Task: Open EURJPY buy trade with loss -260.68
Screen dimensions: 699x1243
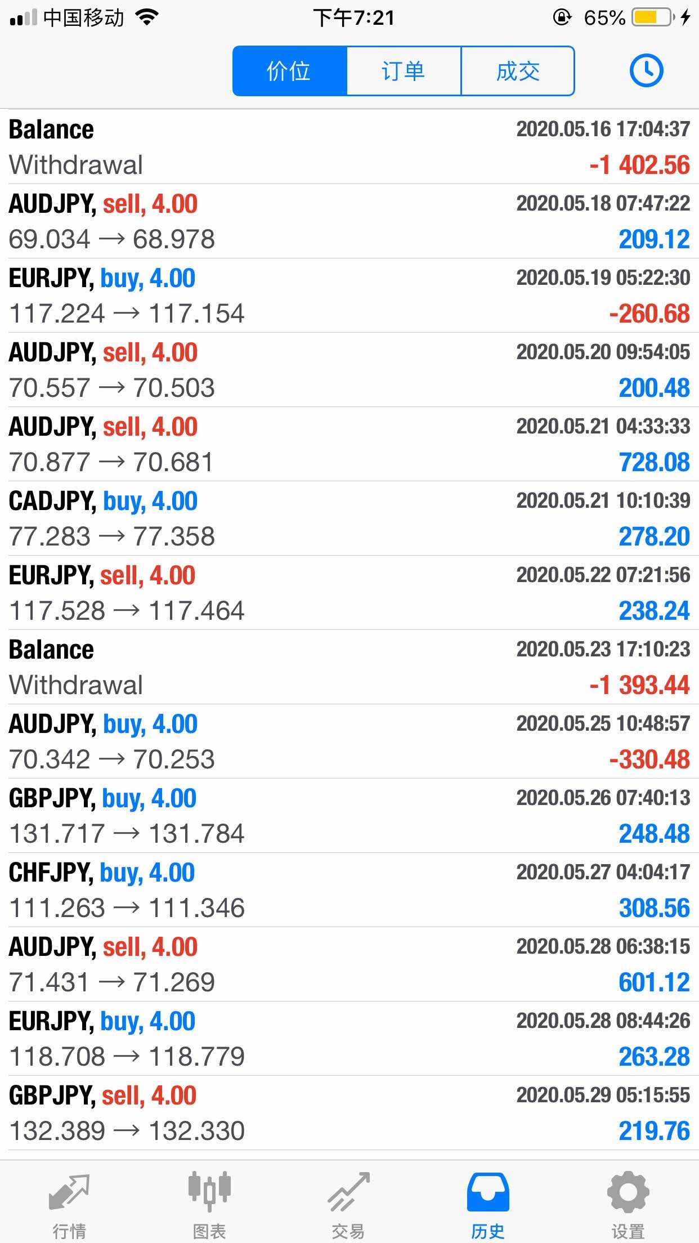Action: pos(349,296)
